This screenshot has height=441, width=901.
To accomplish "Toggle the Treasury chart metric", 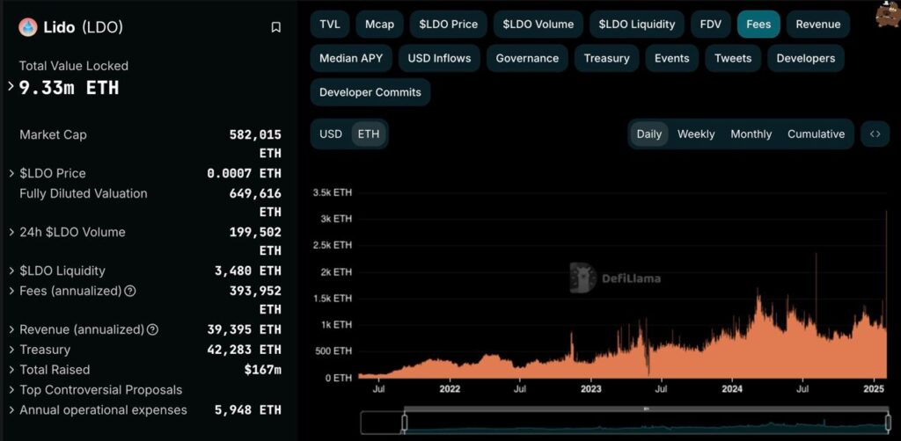I will click(x=607, y=58).
